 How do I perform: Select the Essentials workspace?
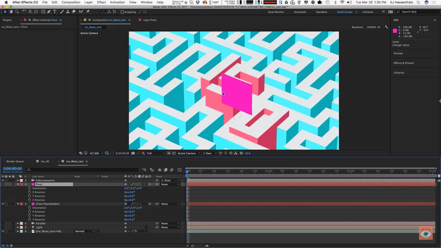click(300, 12)
